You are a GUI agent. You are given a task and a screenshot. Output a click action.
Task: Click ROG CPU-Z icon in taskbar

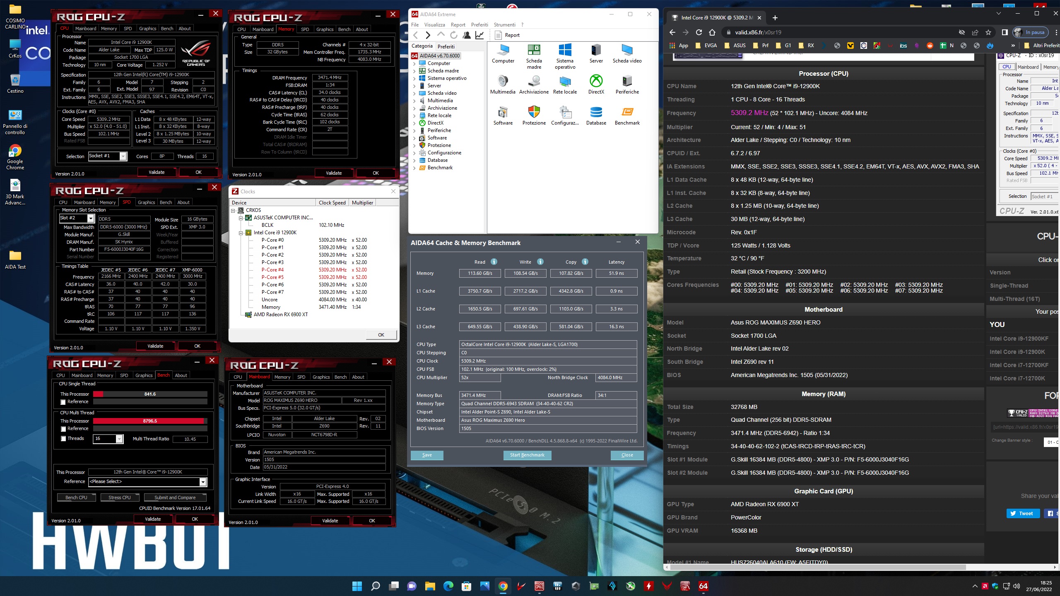539,586
